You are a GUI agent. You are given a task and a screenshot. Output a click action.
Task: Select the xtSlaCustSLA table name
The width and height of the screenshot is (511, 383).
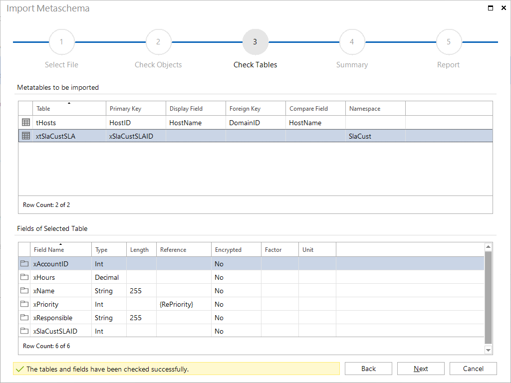[55, 136]
